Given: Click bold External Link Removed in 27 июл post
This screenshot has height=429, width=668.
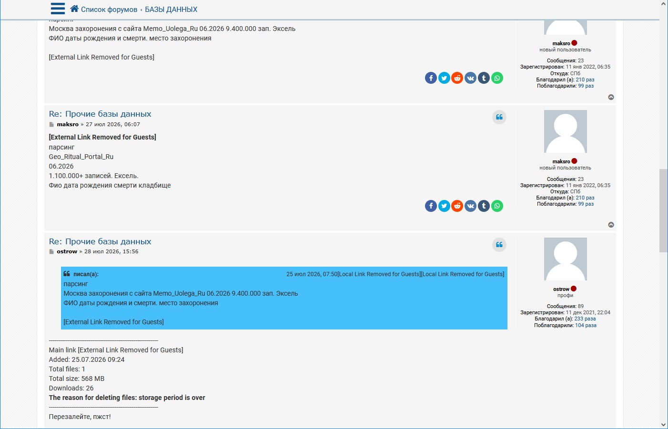Looking at the screenshot, I should (x=102, y=137).
